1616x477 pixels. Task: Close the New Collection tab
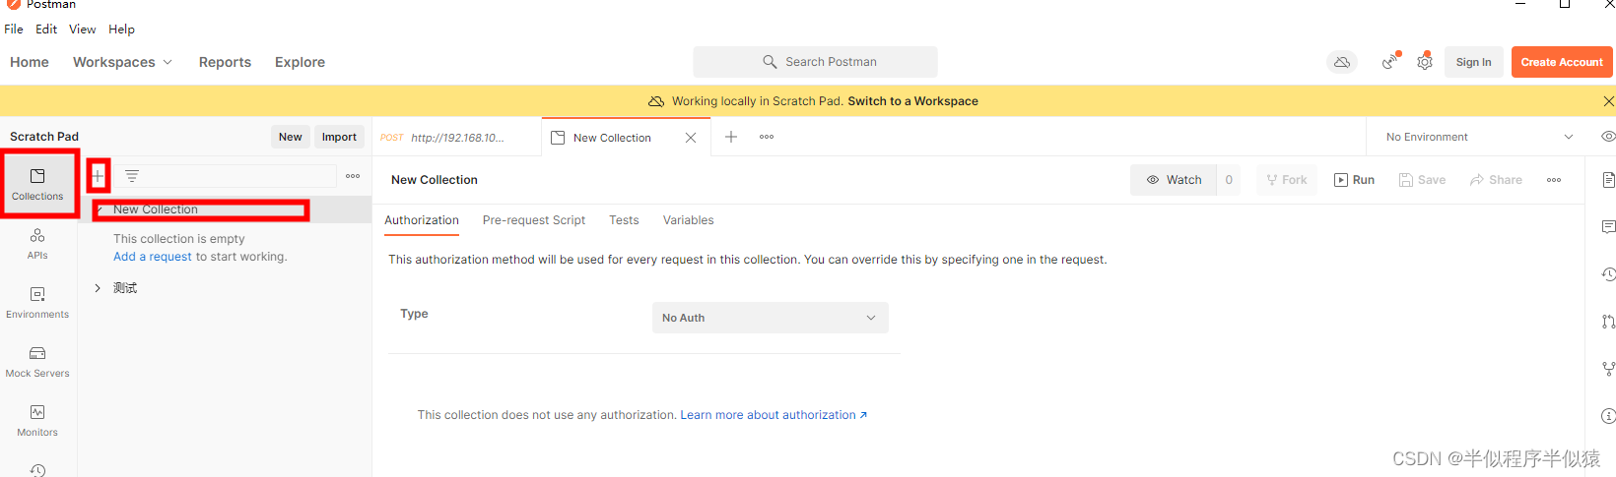pyautogui.click(x=691, y=138)
